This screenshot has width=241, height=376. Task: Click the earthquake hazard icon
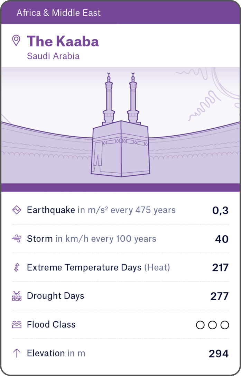coord(17,210)
